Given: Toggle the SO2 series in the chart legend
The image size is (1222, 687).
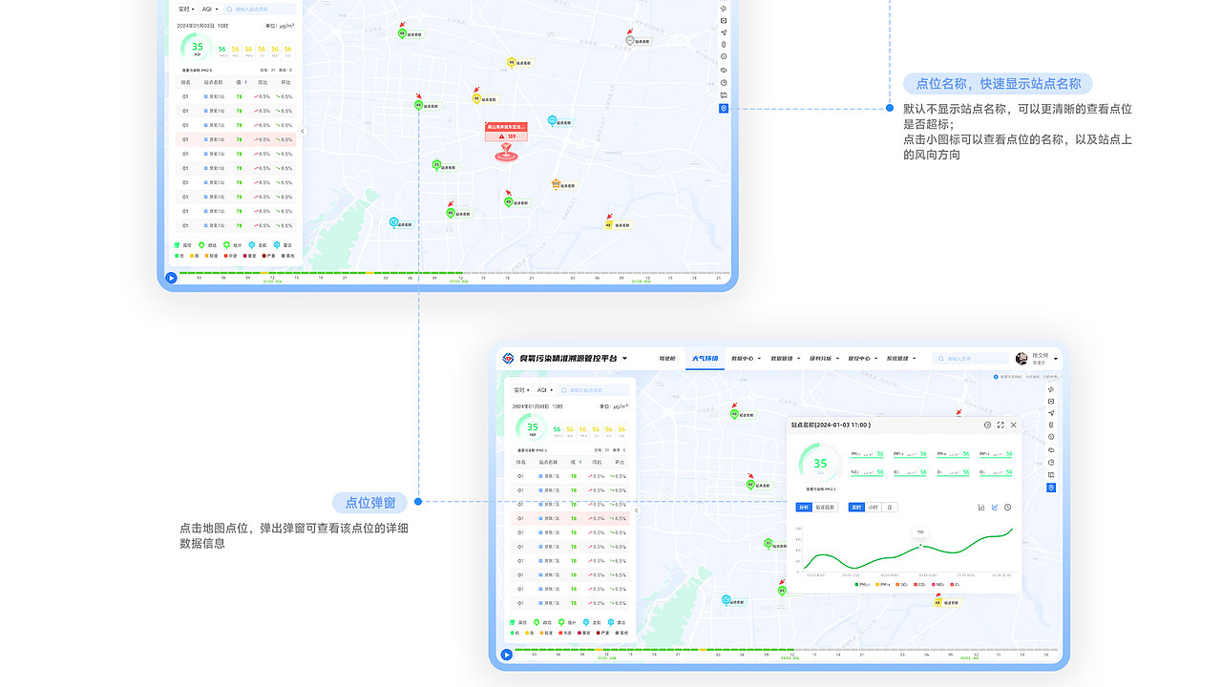Looking at the screenshot, I should point(900,584).
